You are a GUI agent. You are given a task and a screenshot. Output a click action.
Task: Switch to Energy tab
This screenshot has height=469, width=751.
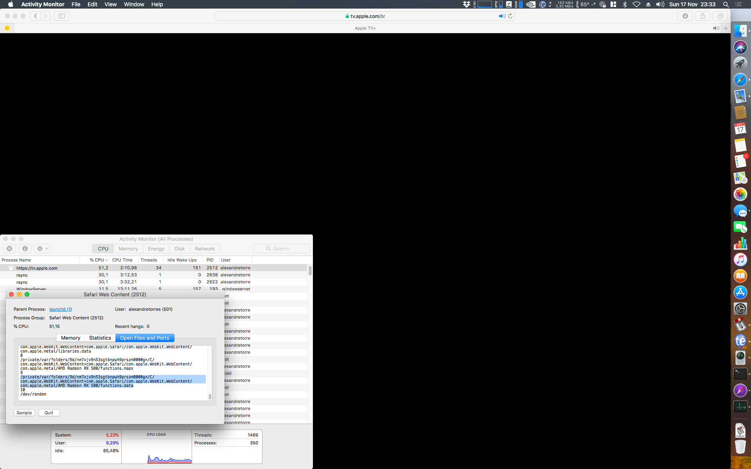[156, 249]
